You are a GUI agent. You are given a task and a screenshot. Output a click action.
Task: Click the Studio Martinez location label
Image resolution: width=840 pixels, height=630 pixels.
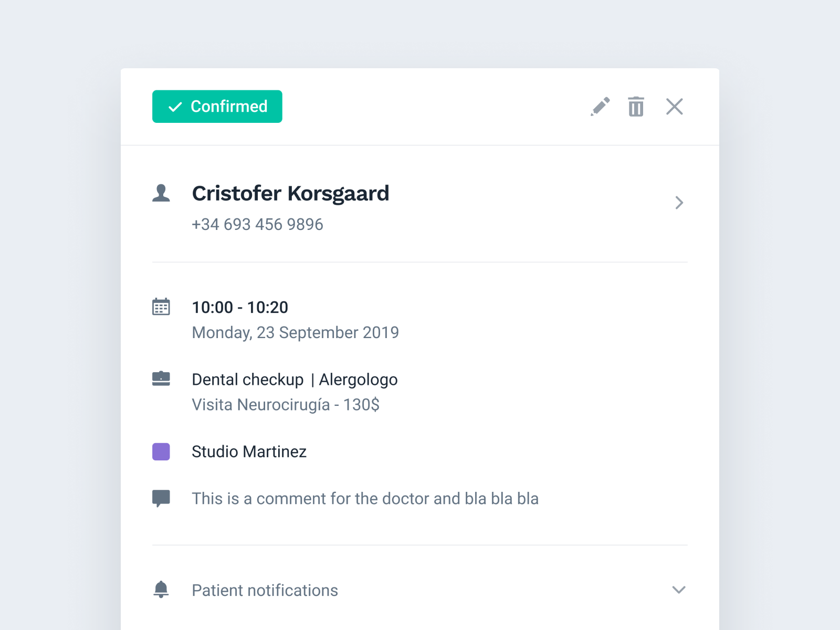click(x=249, y=451)
